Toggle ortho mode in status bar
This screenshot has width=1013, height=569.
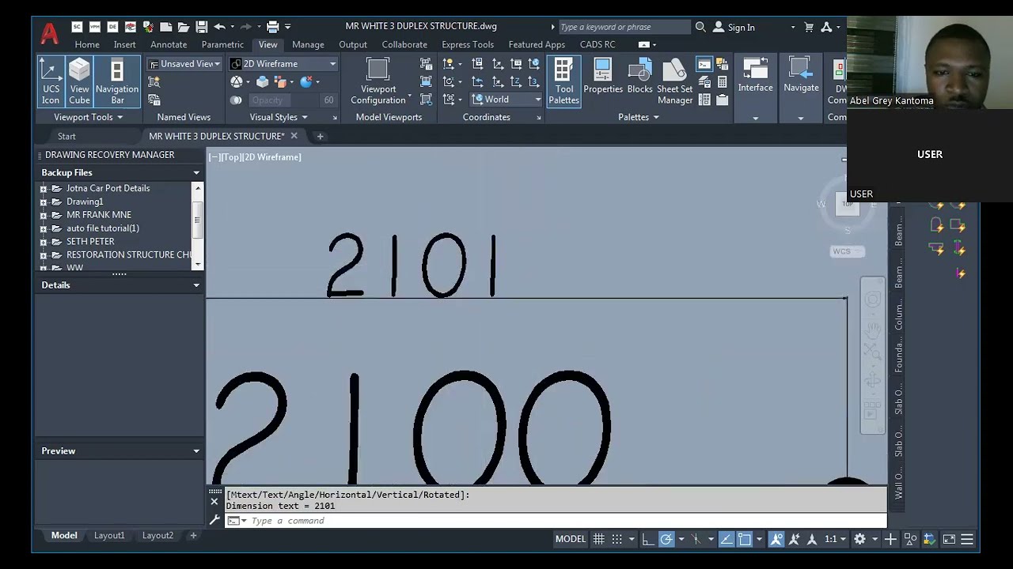[x=647, y=539]
